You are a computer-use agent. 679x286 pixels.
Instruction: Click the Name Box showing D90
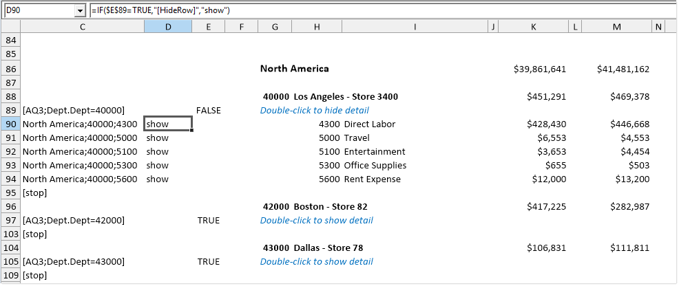point(38,11)
